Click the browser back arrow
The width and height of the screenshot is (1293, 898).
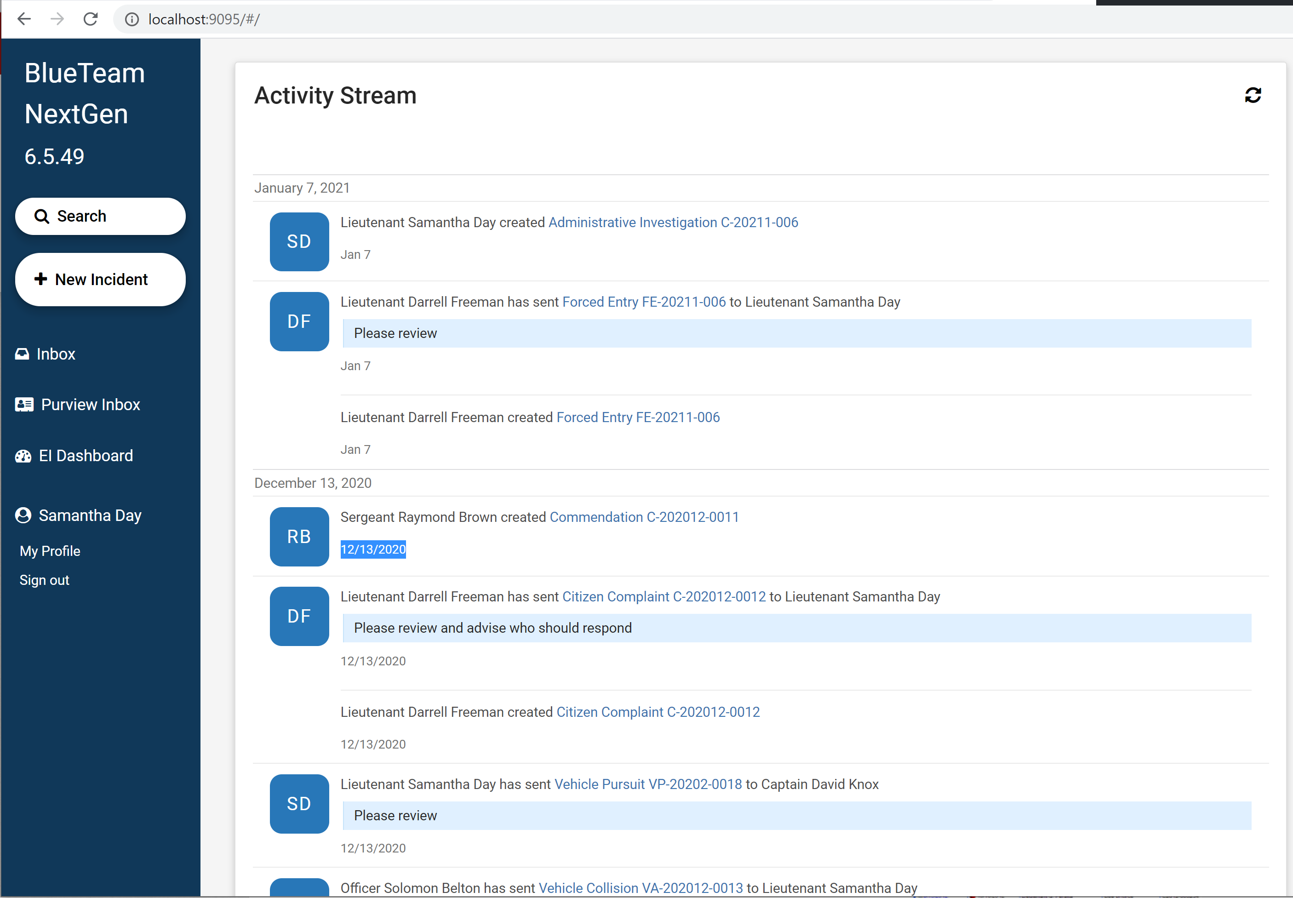[24, 19]
